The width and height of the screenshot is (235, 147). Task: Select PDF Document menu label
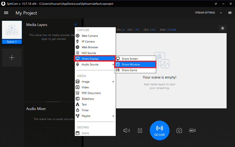click(x=91, y=93)
